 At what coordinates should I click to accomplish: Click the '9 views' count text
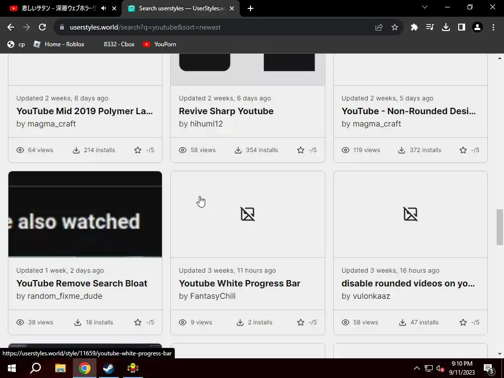201,322
